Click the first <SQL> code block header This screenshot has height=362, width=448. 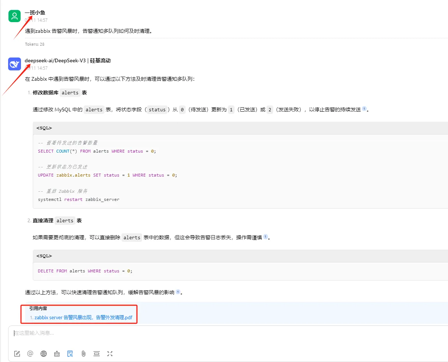point(240,128)
